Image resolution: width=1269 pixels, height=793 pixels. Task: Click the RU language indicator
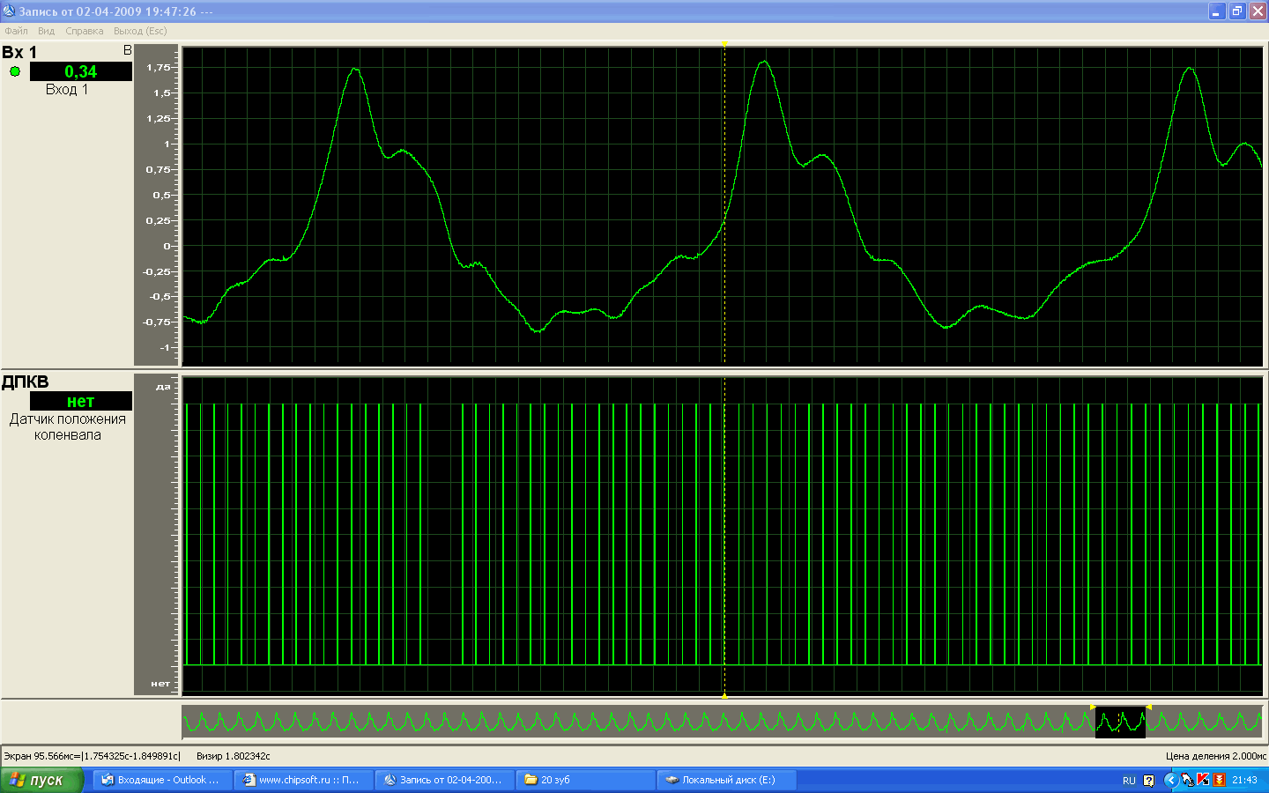pyautogui.click(x=1129, y=781)
